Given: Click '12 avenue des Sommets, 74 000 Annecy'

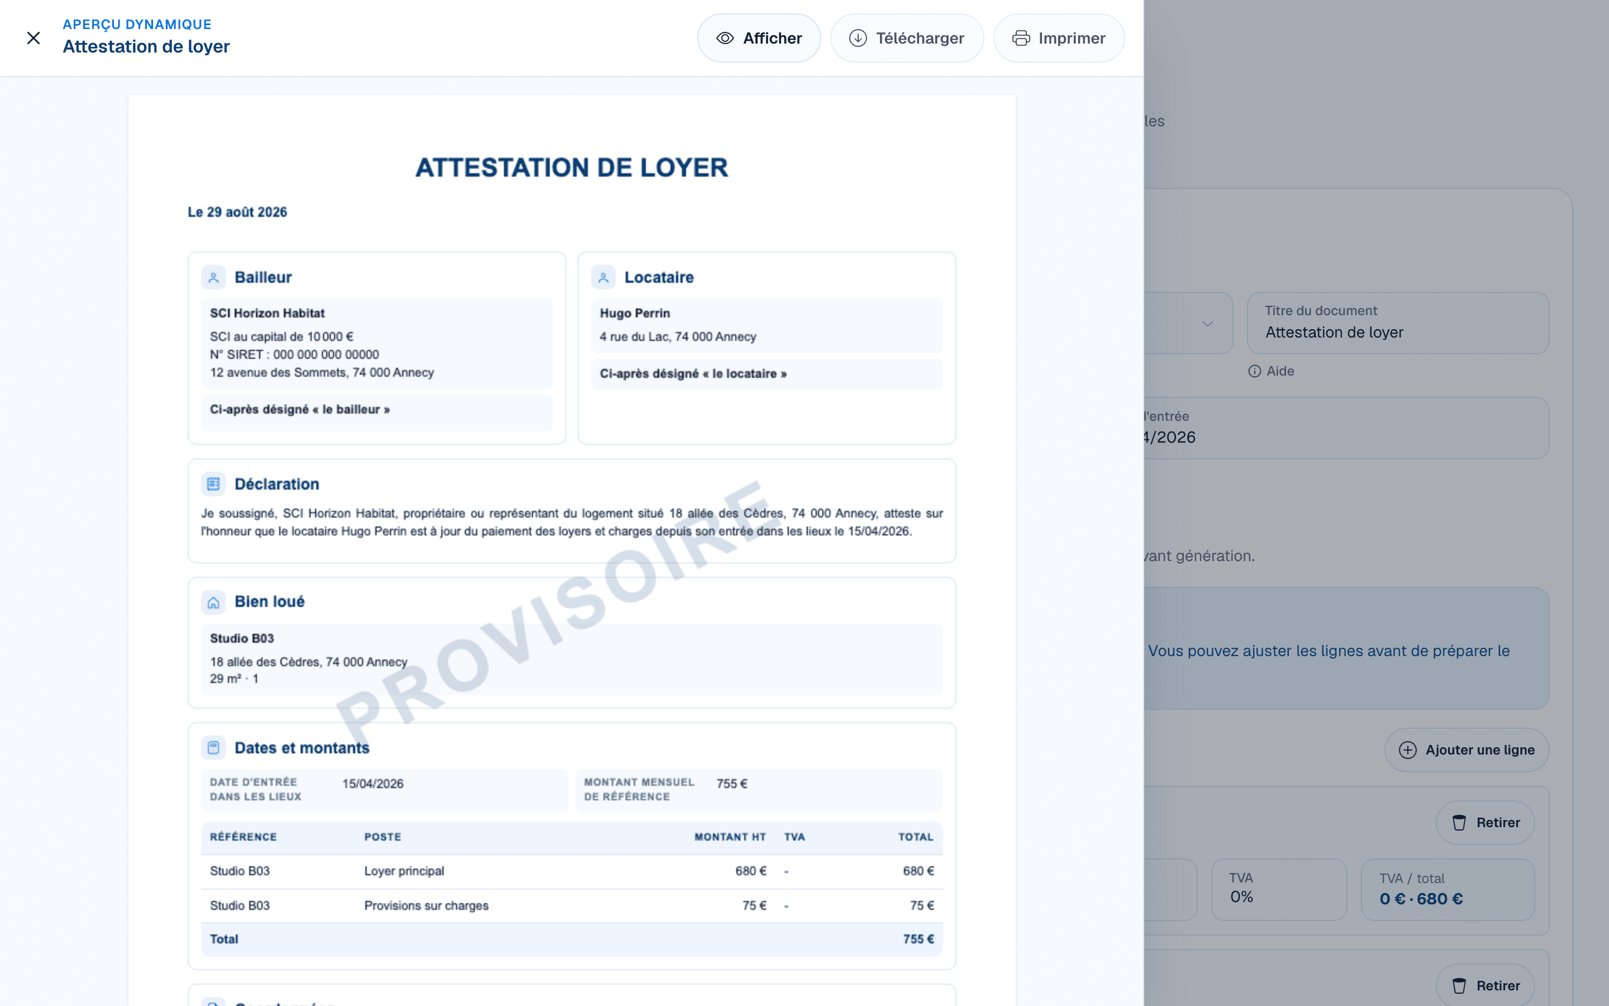Looking at the screenshot, I should point(322,373).
